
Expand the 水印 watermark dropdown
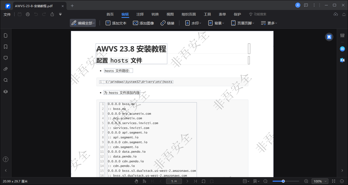(193, 23)
